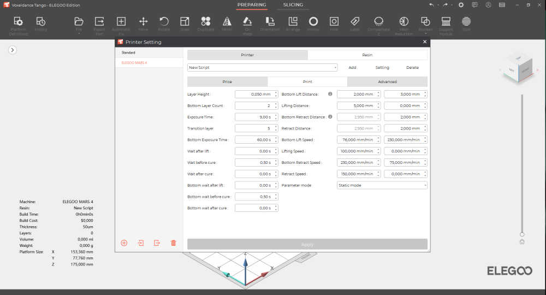Click the import profile icon
The height and width of the screenshot is (295, 546).
point(141,243)
